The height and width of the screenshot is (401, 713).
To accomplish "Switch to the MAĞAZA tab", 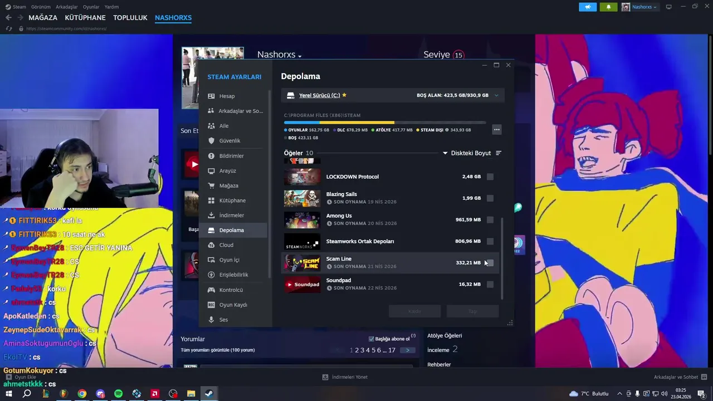I will 43,18.
